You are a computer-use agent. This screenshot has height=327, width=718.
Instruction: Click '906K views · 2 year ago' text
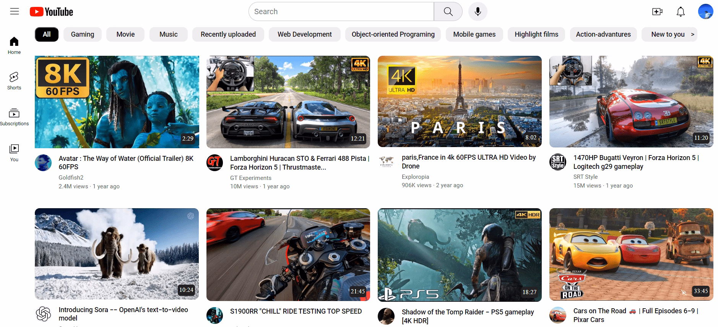coord(432,185)
